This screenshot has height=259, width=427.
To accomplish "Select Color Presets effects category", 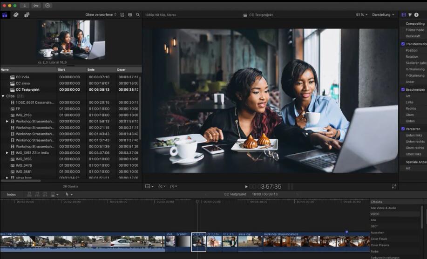I will (x=380, y=245).
